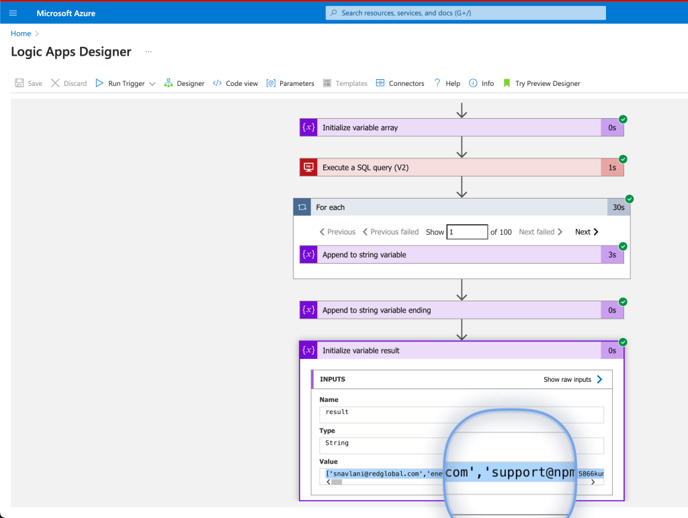
Task: Click the Designer hierarchy icon
Action: [169, 83]
